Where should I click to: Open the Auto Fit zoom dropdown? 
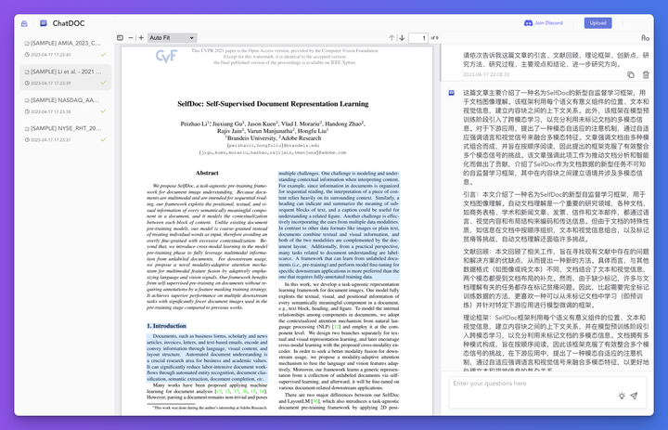tap(173, 38)
